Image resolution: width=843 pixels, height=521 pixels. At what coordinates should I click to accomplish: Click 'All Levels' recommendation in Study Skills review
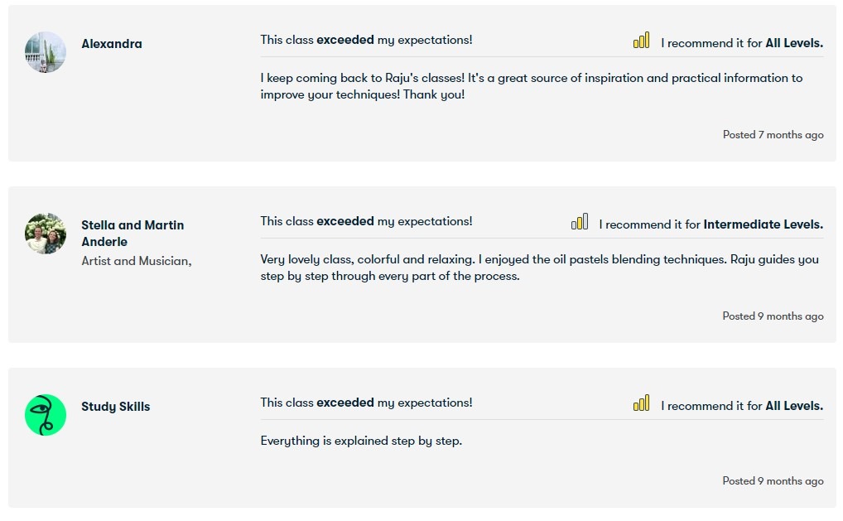(x=794, y=406)
